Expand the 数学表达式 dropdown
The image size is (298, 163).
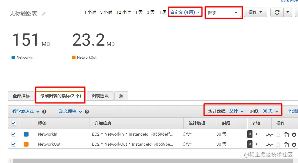(x=26, y=111)
